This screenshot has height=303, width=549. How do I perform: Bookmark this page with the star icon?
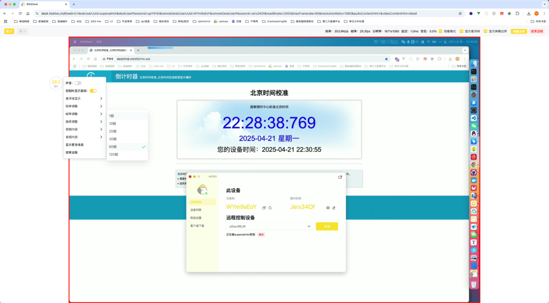tap(461, 14)
